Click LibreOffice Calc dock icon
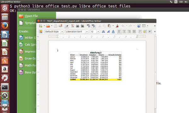 (5, 44)
